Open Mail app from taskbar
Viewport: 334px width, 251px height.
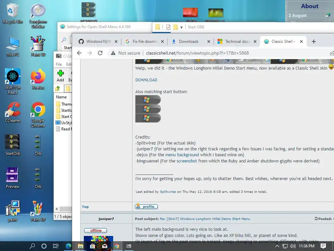pyautogui.click(x=104, y=246)
